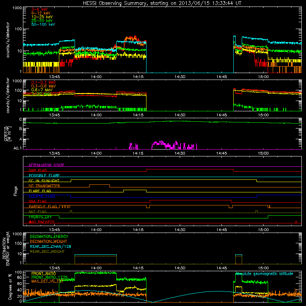This screenshot has width=306, height=306.
Task: Select the magenta "ATTENUATOR_STATE" flag label
Action: point(46,165)
